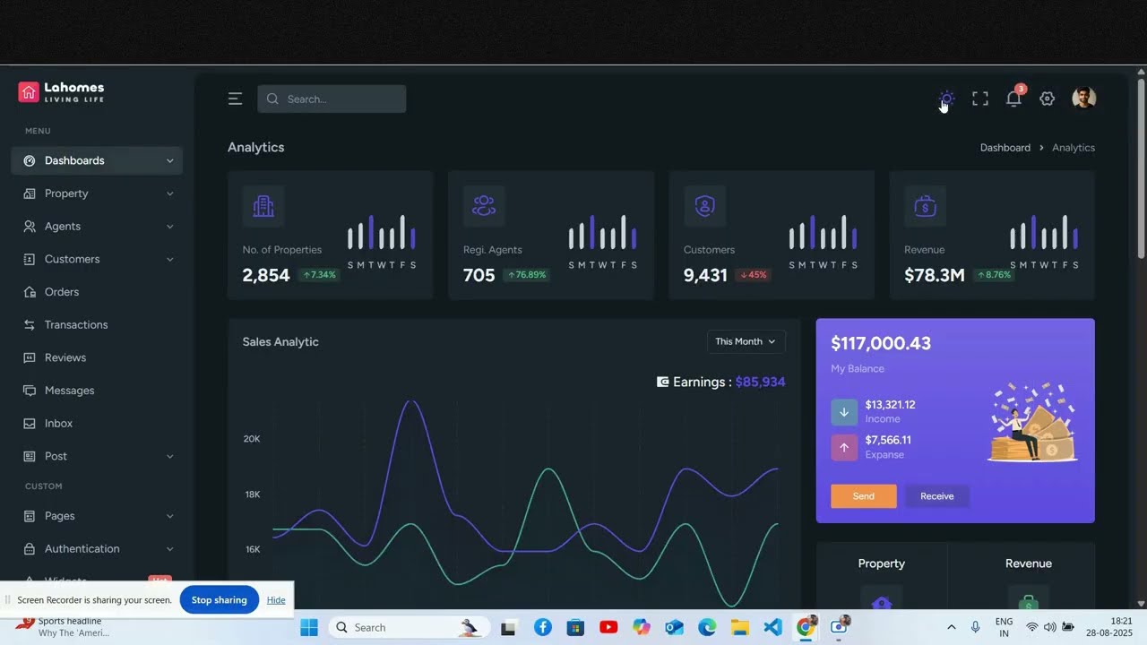The width and height of the screenshot is (1147, 645).
Task: Click the 7.34% growth badge
Action: pos(319,275)
